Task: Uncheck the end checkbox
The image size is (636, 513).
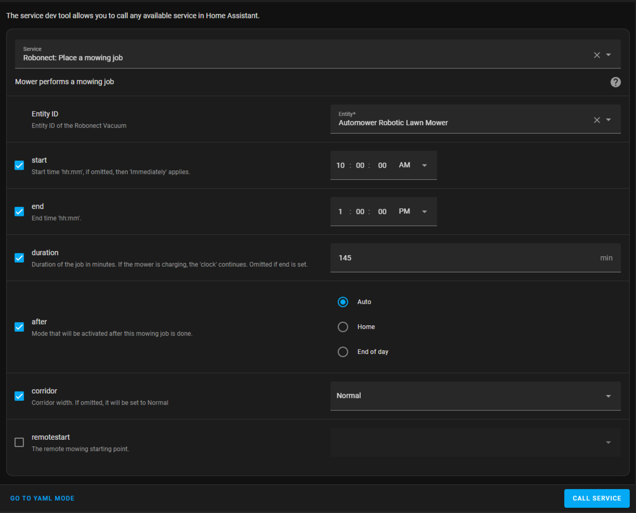Action: [x=19, y=212]
